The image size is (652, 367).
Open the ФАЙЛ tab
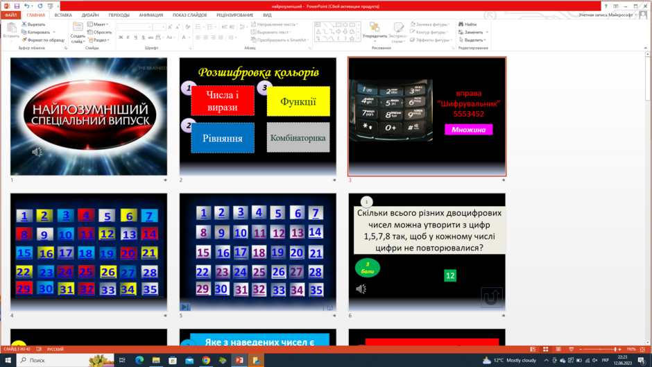tap(11, 15)
